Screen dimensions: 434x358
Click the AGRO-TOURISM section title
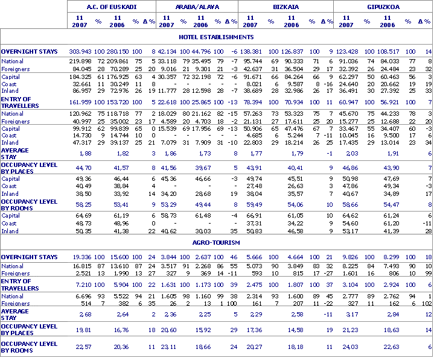click(217, 243)
